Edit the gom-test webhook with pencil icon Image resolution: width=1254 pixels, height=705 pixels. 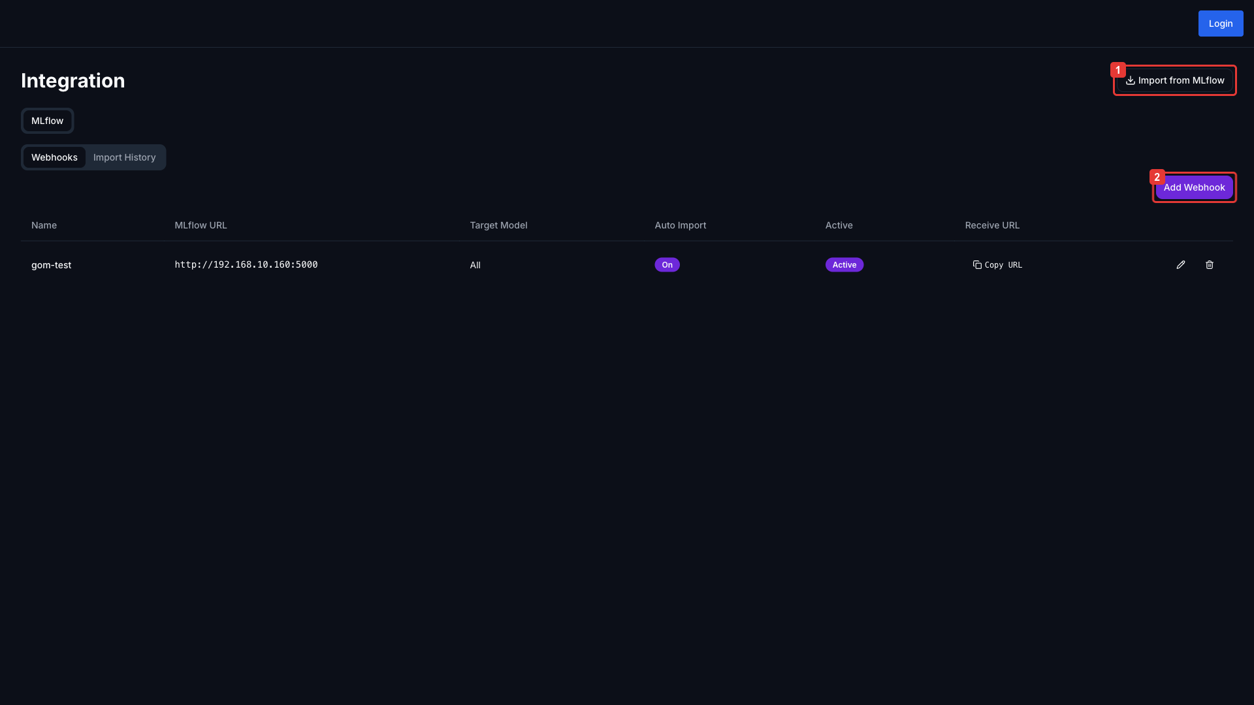[x=1181, y=264]
